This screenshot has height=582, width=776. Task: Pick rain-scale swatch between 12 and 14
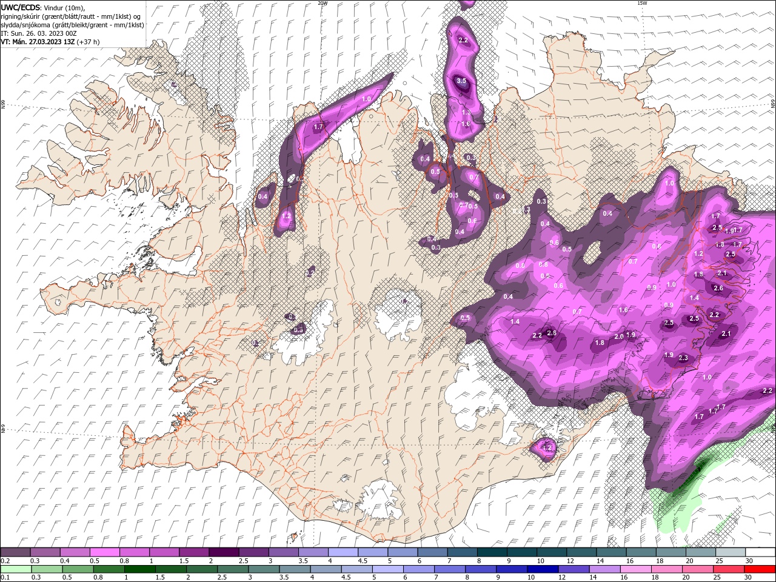click(573, 569)
